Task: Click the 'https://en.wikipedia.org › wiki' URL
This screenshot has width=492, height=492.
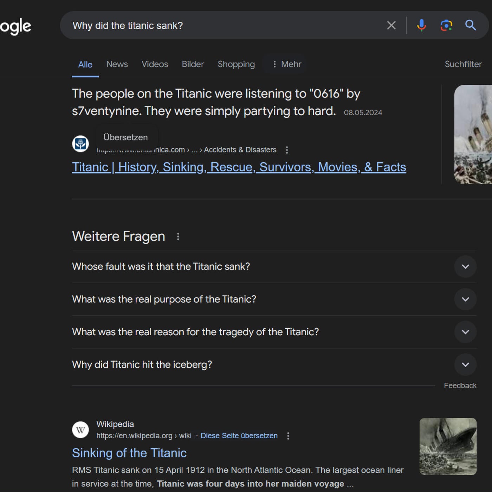Action: coord(144,436)
